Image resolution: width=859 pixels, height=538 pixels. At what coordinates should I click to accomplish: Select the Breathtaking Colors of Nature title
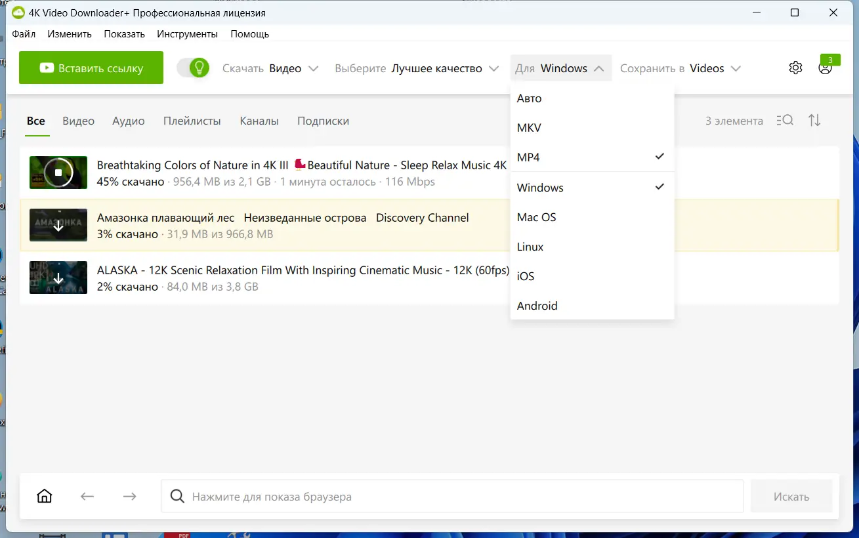tap(302, 165)
